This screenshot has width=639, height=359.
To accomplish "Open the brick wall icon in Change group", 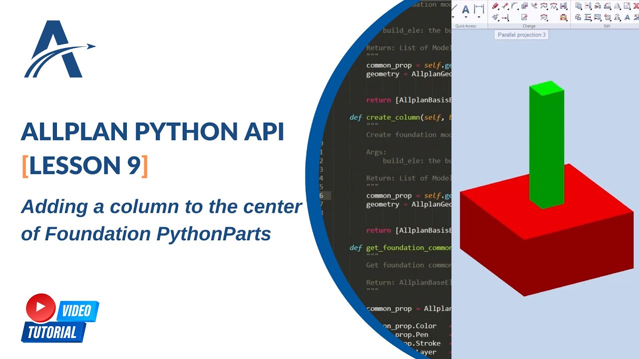I will pos(564,17).
